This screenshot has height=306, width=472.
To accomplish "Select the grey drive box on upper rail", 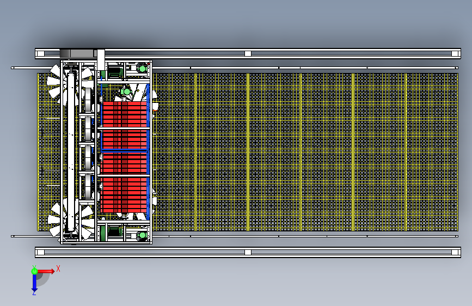I will 78,53.
